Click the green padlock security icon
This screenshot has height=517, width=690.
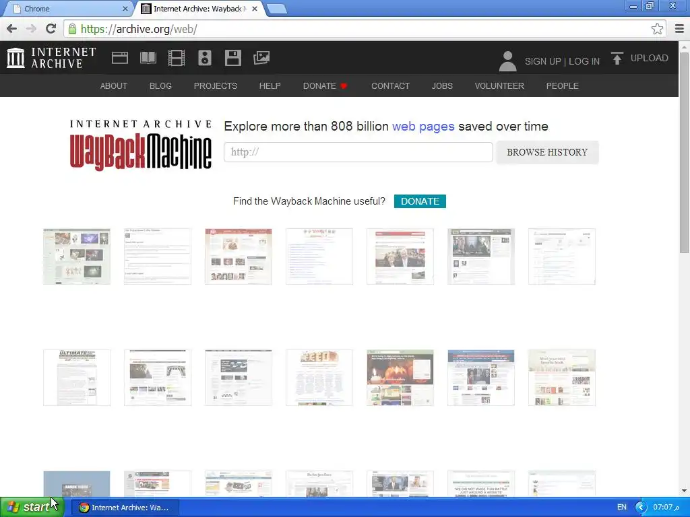(x=72, y=29)
